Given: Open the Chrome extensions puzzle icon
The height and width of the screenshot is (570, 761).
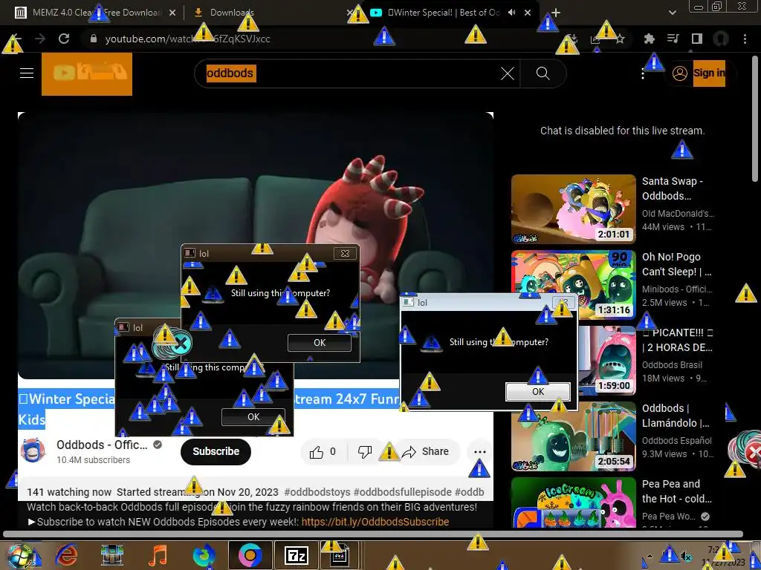Looking at the screenshot, I should [649, 39].
